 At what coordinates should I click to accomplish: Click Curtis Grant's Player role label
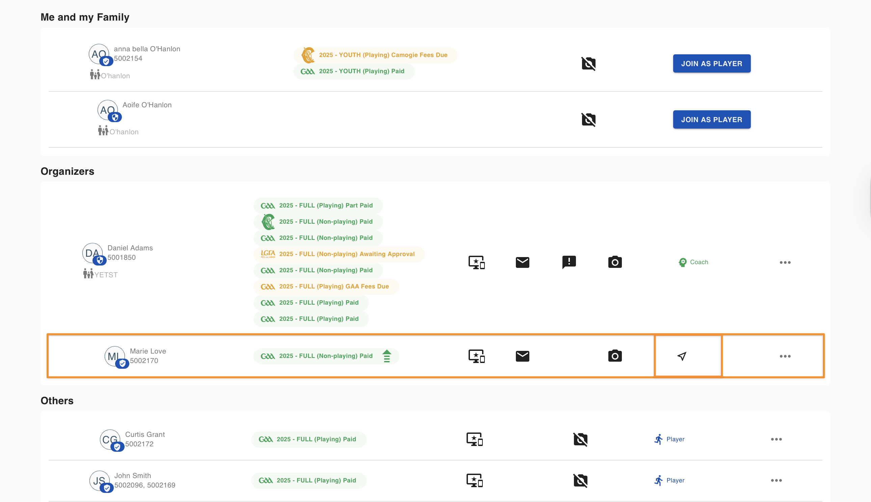pyautogui.click(x=669, y=439)
